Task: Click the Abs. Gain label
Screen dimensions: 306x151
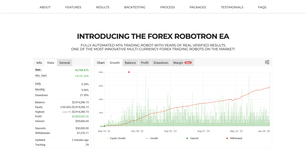Action: click(x=41, y=76)
